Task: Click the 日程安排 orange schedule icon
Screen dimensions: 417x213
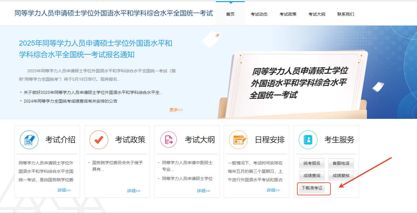Action: 238,140
